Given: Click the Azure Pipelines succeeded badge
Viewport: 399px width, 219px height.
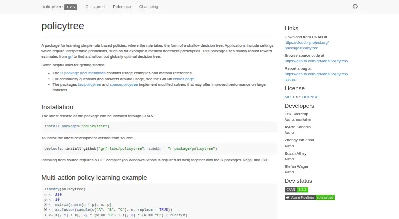Looking at the screenshot, I should (310, 198).
